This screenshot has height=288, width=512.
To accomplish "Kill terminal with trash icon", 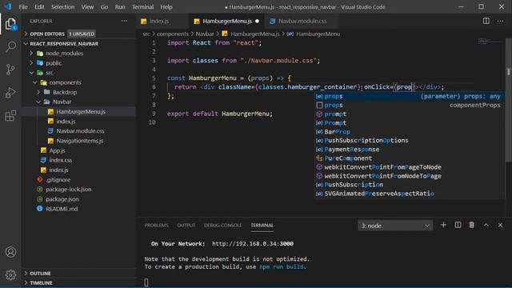I will tap(471, 225).
